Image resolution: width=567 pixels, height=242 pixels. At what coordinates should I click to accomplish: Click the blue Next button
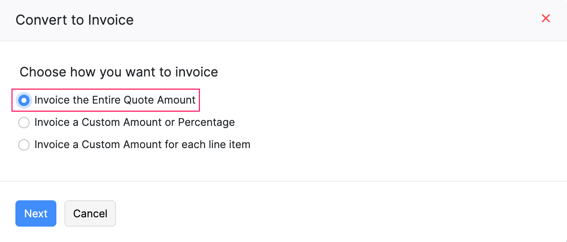pos(36,213)
